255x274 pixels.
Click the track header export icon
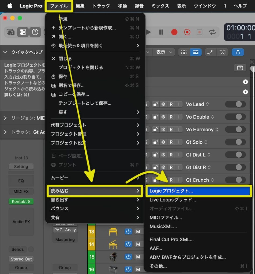click(240, 68)
